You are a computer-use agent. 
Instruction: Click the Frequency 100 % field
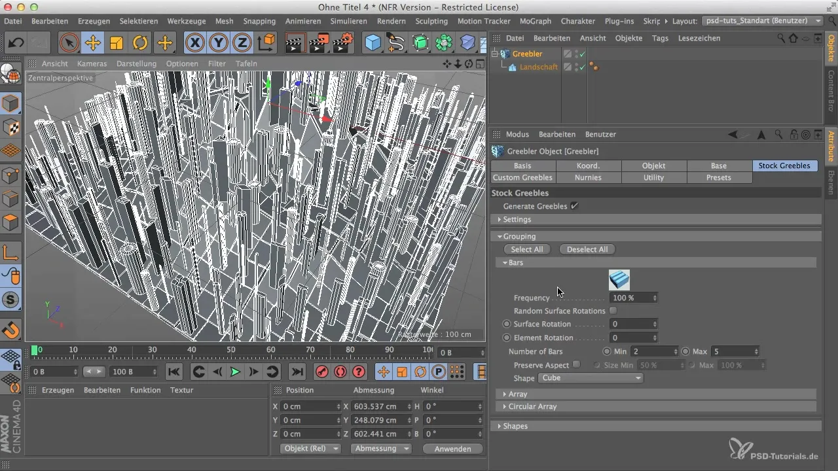click(x=634, y=298)
